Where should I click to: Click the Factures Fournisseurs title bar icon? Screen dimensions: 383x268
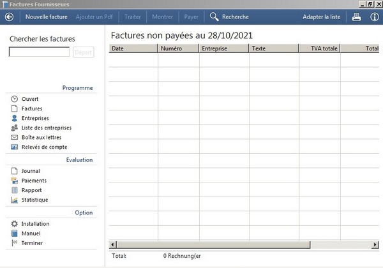tap(4, 4)
